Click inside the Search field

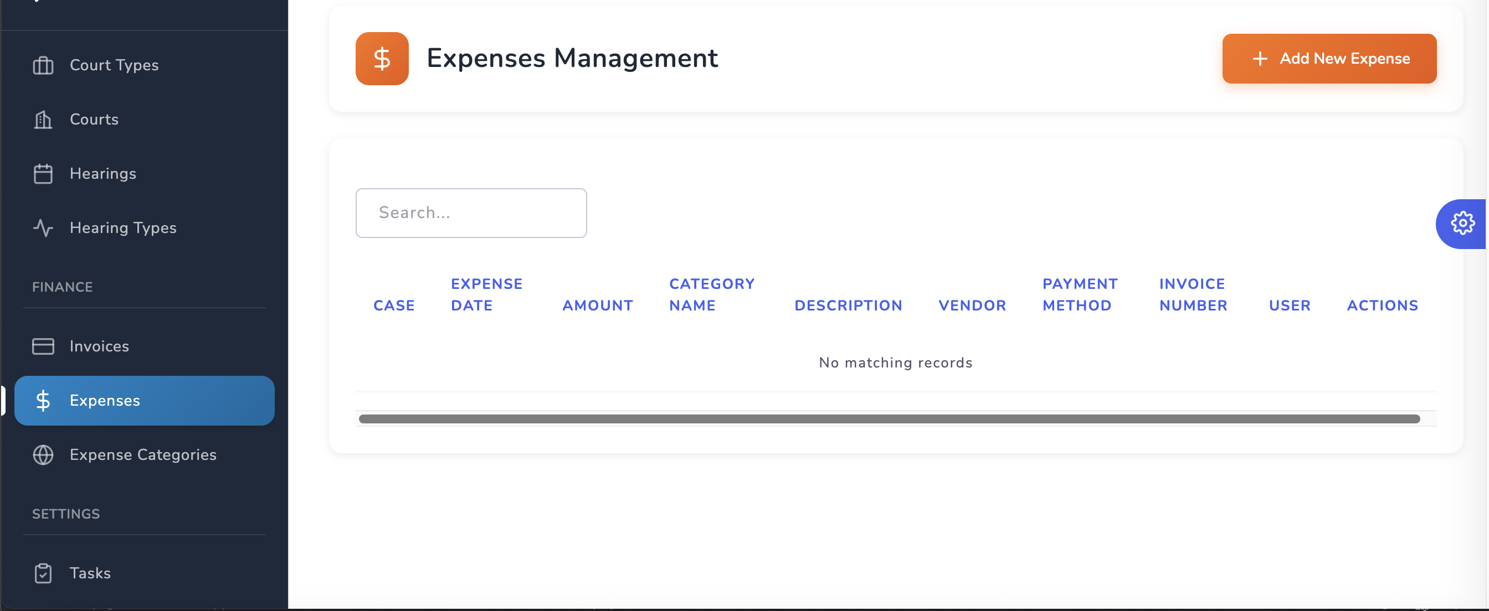471,213
